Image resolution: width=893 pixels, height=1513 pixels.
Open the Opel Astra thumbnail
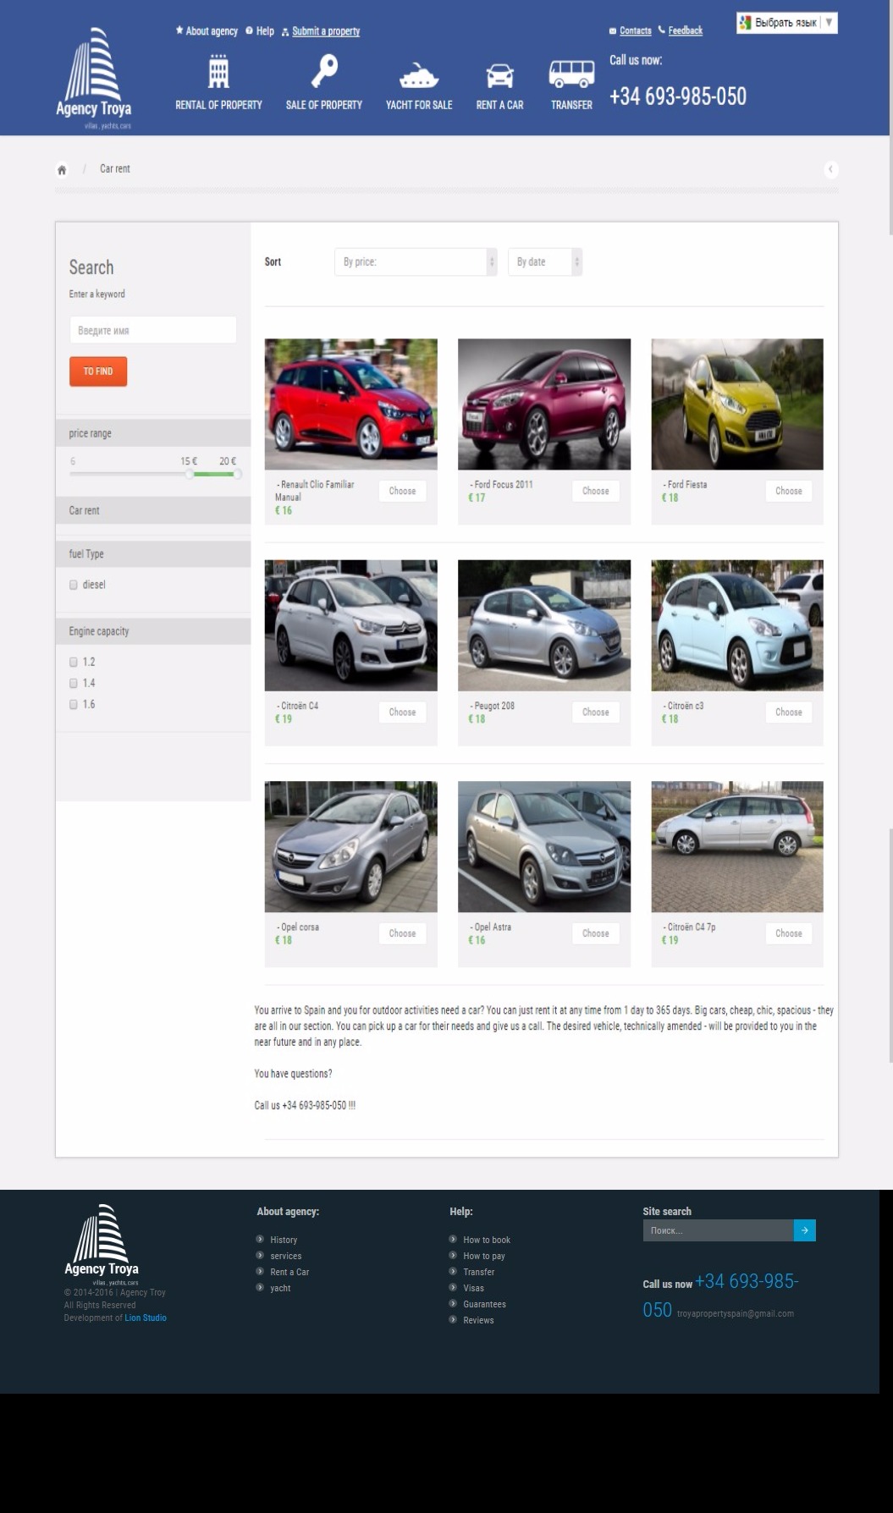(x=544, y=846)
